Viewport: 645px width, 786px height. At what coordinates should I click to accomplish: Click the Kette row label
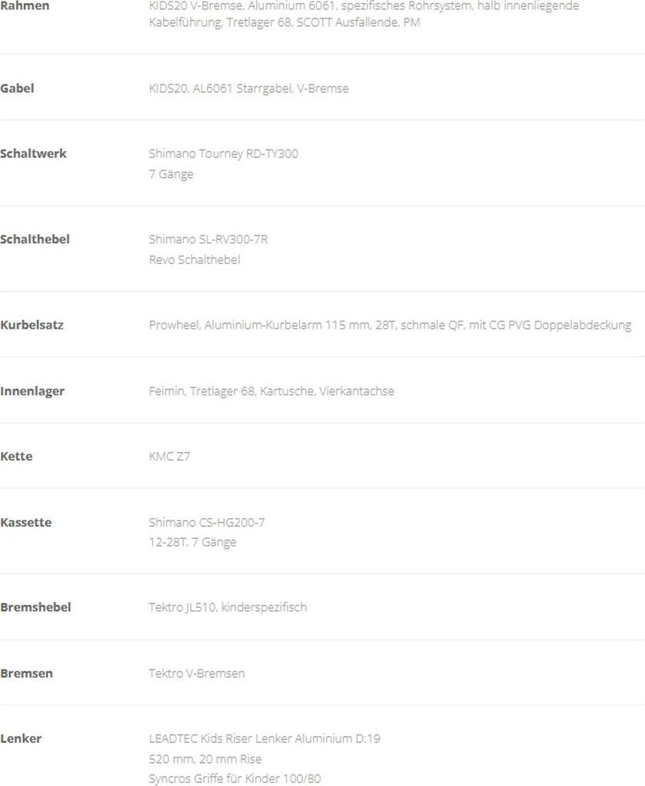16,456
